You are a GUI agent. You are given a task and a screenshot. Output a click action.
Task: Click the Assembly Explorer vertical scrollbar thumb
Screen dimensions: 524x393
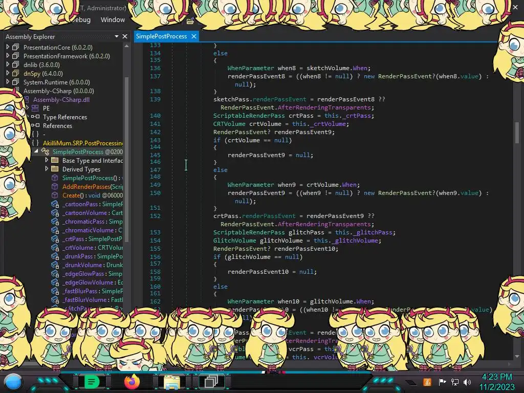coord(127,159)
